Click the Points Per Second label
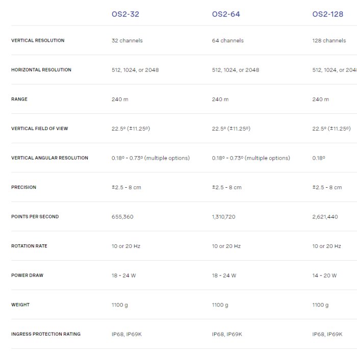The image size is (357, 354). click(35, 217)
